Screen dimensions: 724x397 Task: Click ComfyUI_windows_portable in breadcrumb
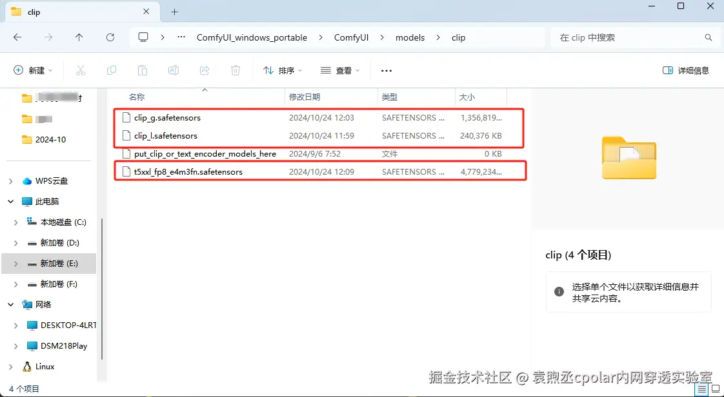[252, 38]
